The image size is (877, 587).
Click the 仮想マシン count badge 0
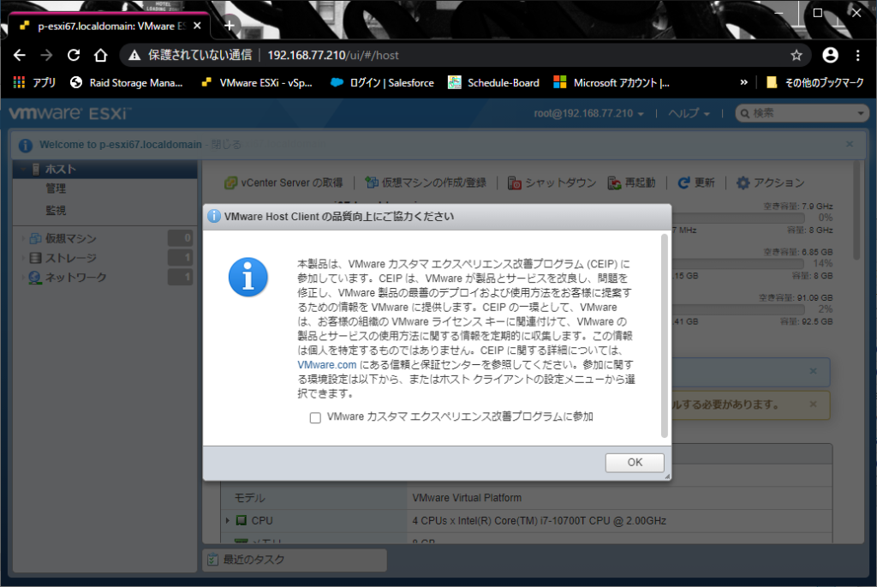(180, 238)
